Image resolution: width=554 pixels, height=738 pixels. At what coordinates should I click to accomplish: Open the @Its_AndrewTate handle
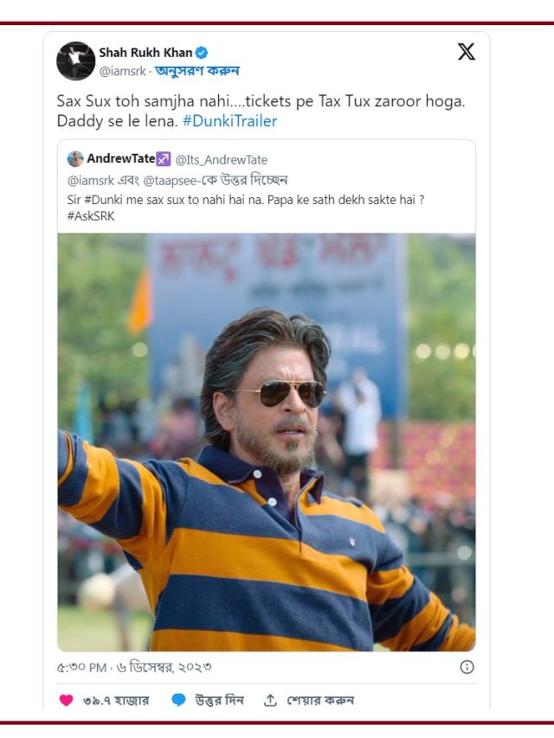point(222,160)
